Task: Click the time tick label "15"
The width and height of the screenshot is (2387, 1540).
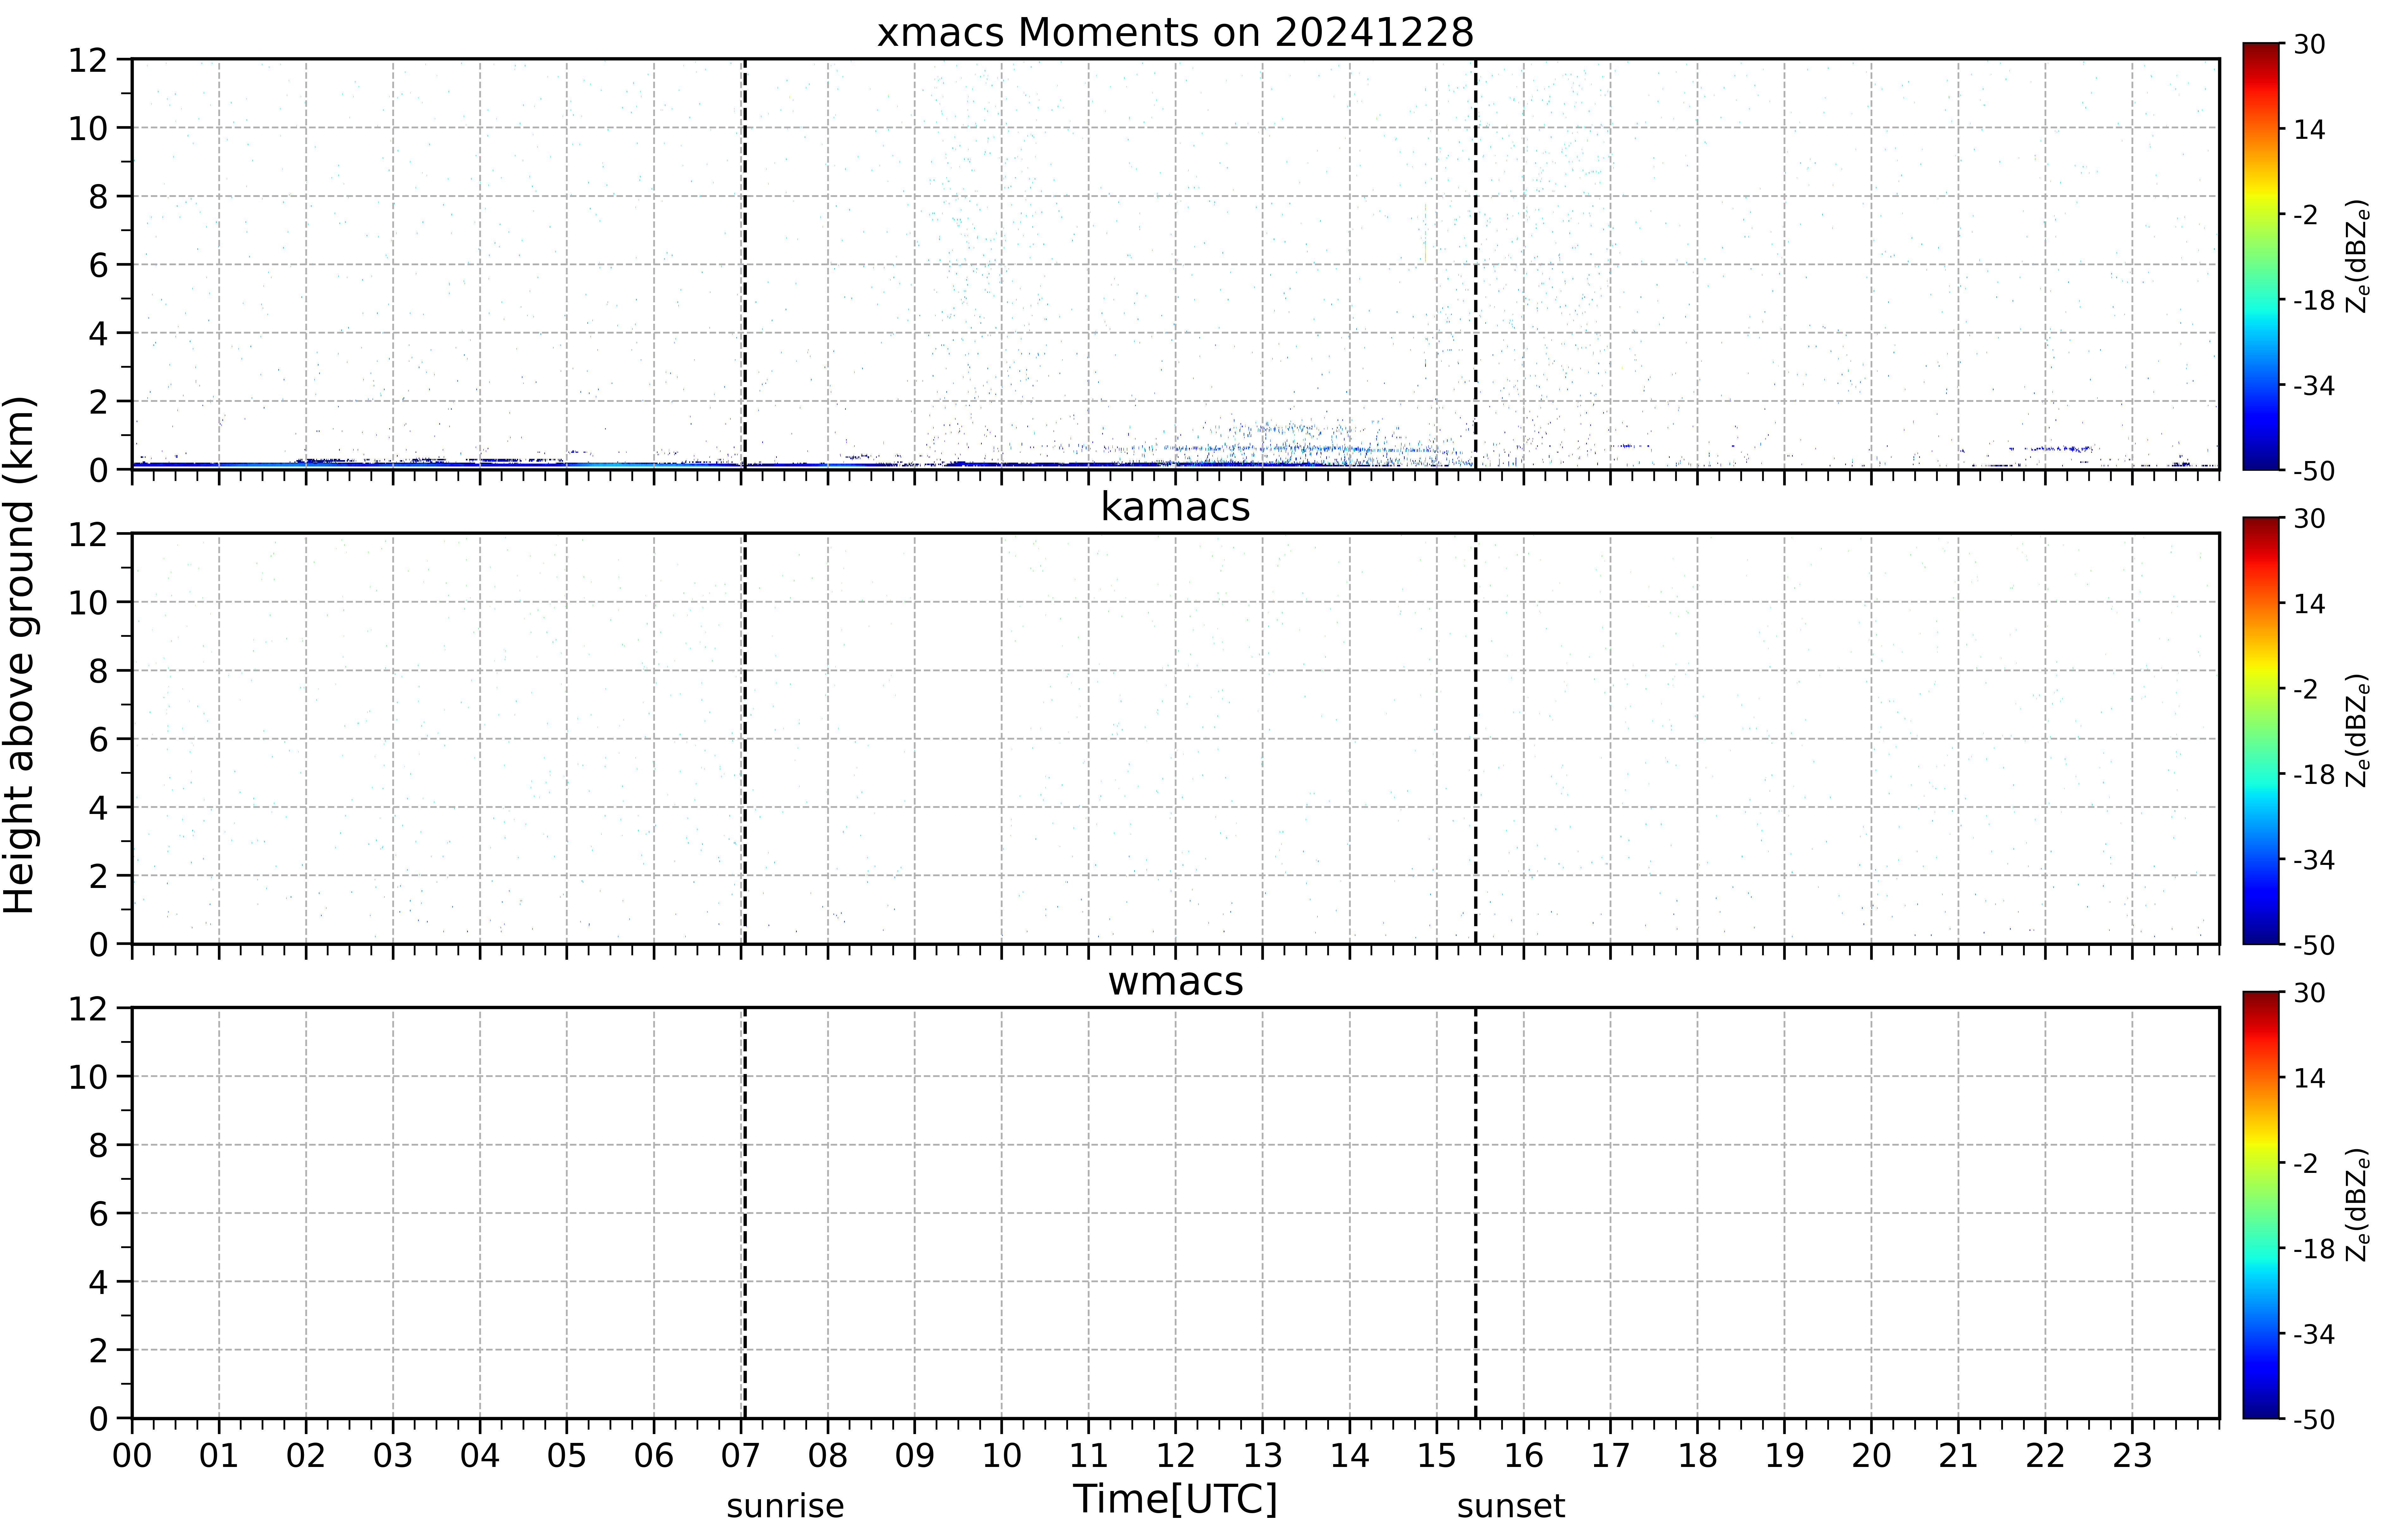Action: tap(1437, 1456)
